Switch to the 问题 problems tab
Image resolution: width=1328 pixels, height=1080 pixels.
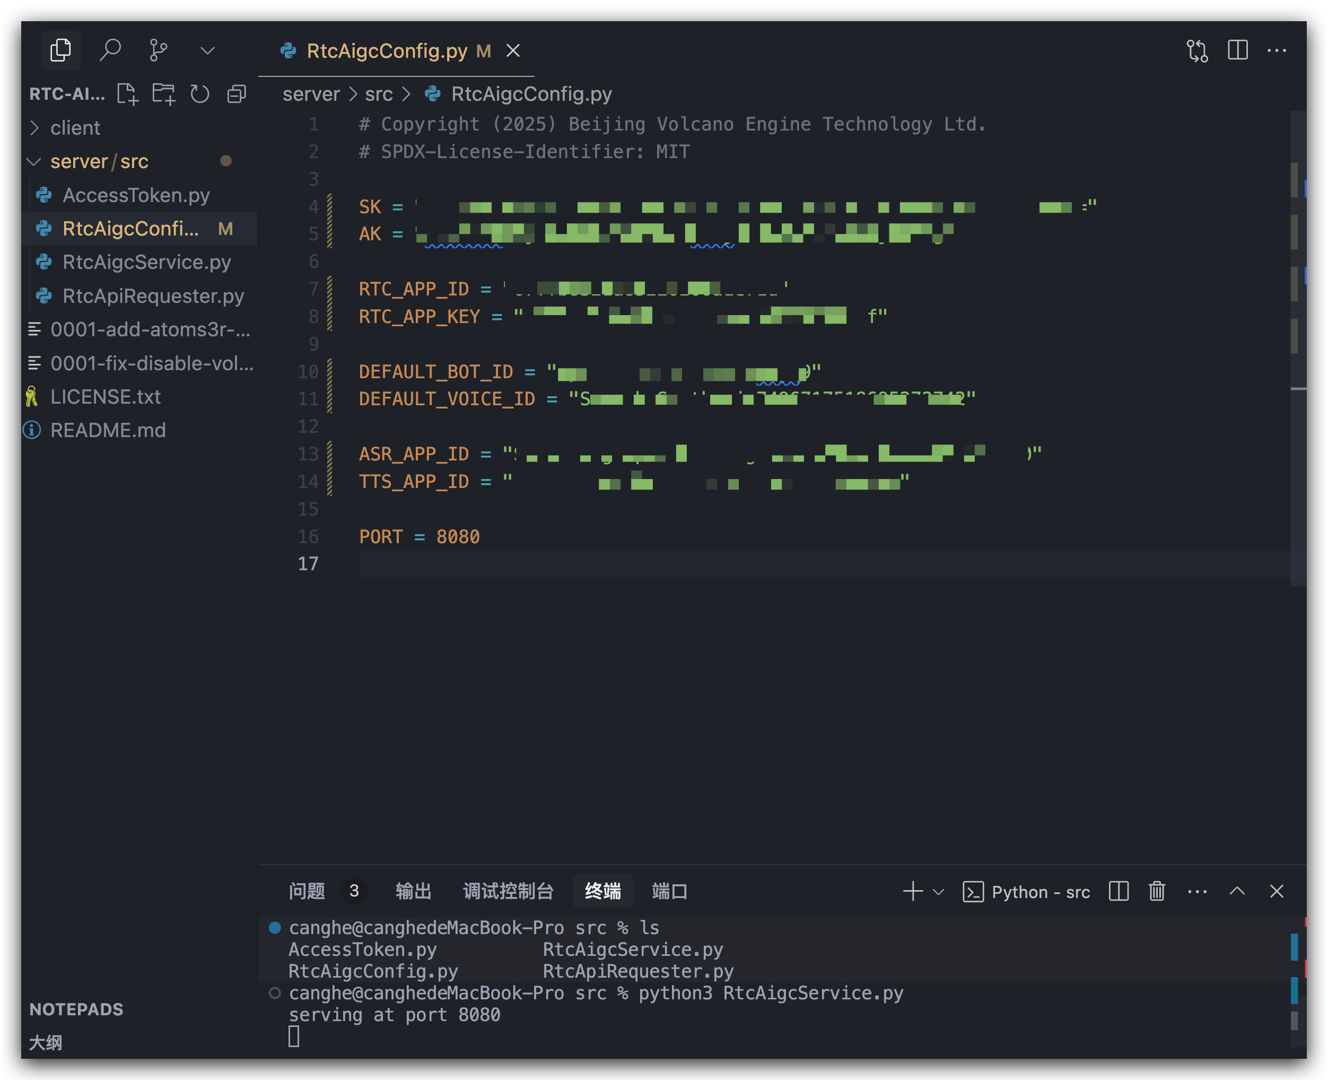point(307,892)
